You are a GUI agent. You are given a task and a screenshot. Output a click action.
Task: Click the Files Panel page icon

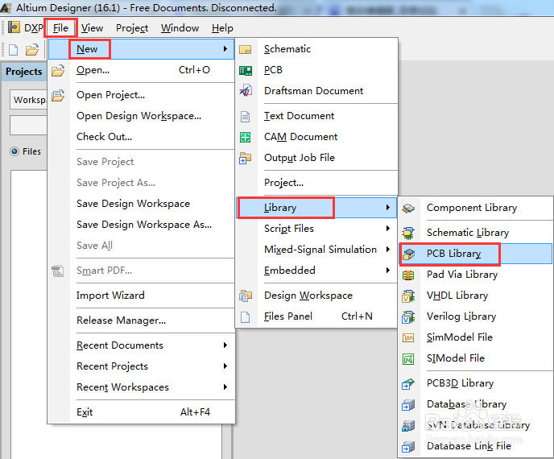tap(246, 317)
